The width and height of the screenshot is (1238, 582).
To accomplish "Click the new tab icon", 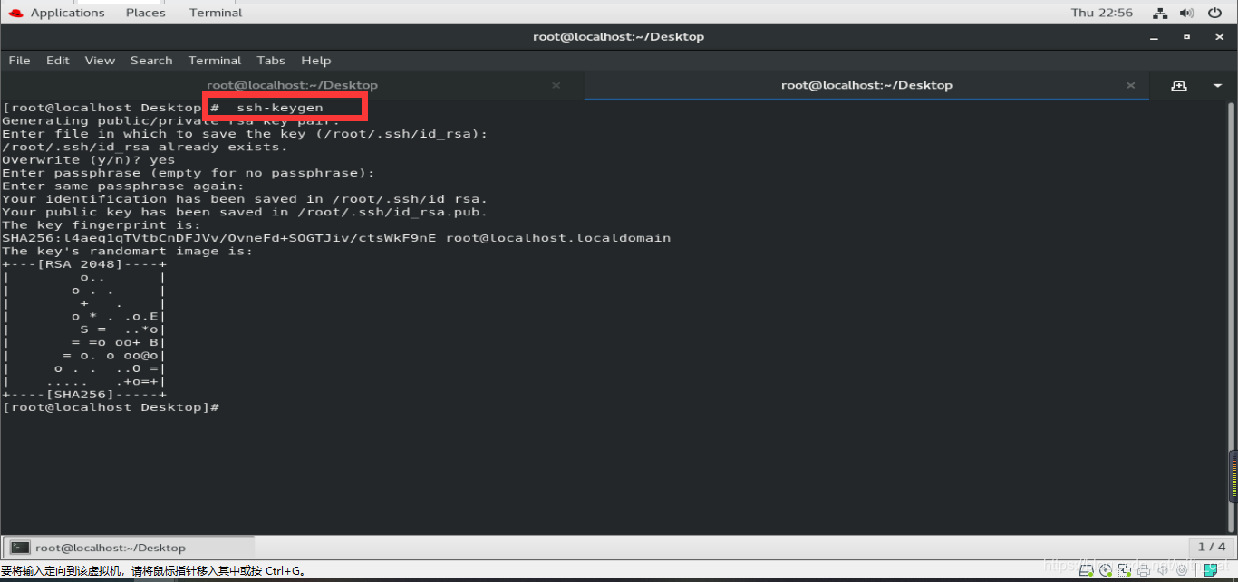I will pos(1179,85).
